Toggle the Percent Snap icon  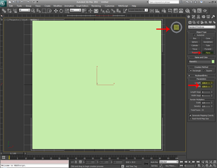(113, 11)
